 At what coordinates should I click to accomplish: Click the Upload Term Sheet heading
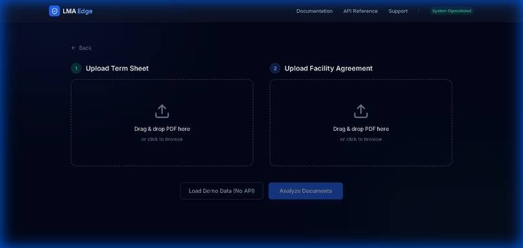pyautogui.click(x=117, y=68)
